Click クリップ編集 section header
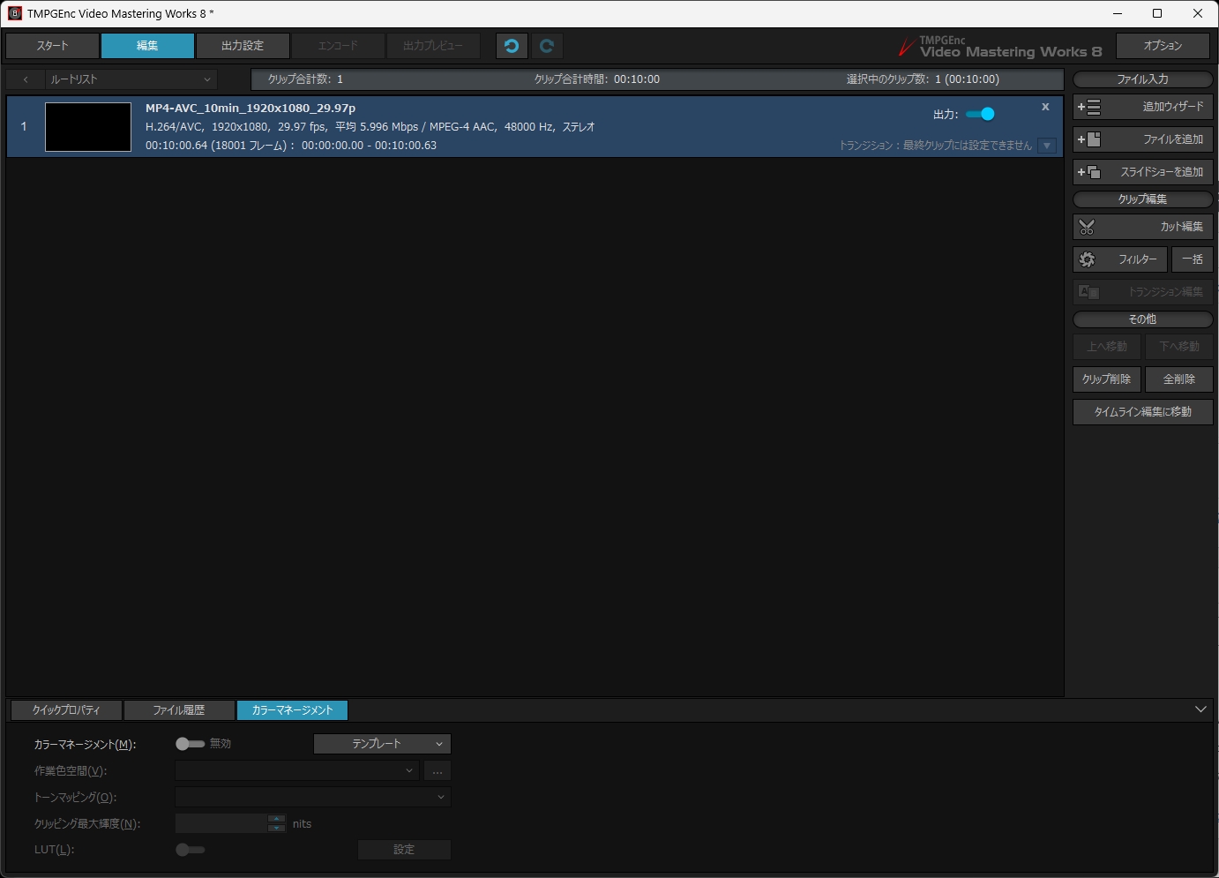 1142,199
